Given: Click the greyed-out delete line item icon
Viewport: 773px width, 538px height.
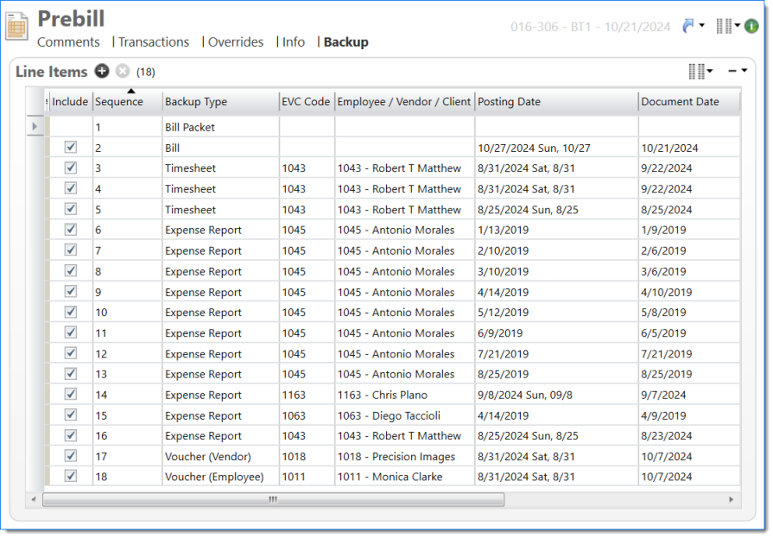Looking at the screenshot, I should pyautogui.click(x=123, y=72).
